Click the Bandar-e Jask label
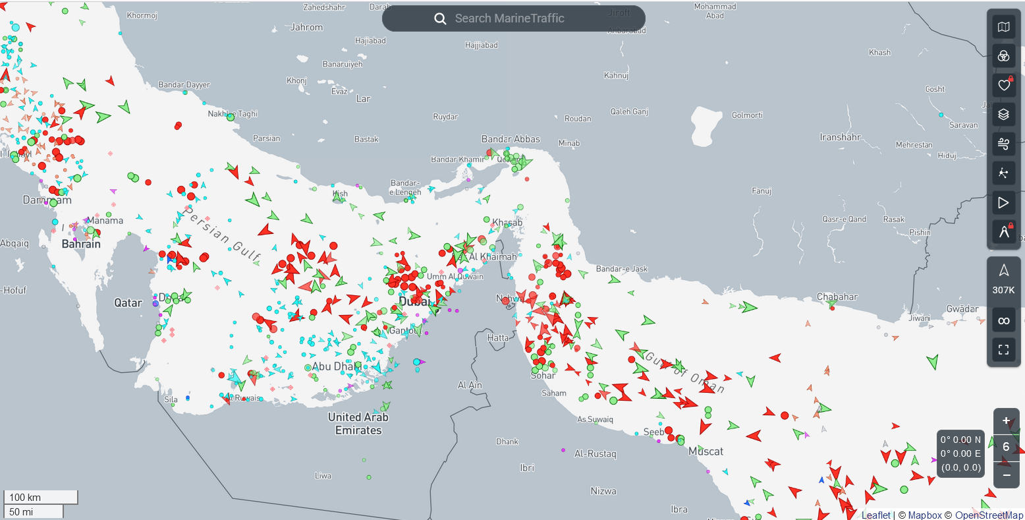 [622, 269]
